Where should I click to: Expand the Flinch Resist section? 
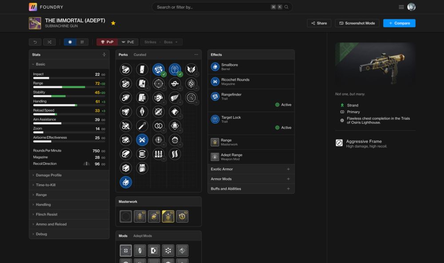(x=69, y=215)
